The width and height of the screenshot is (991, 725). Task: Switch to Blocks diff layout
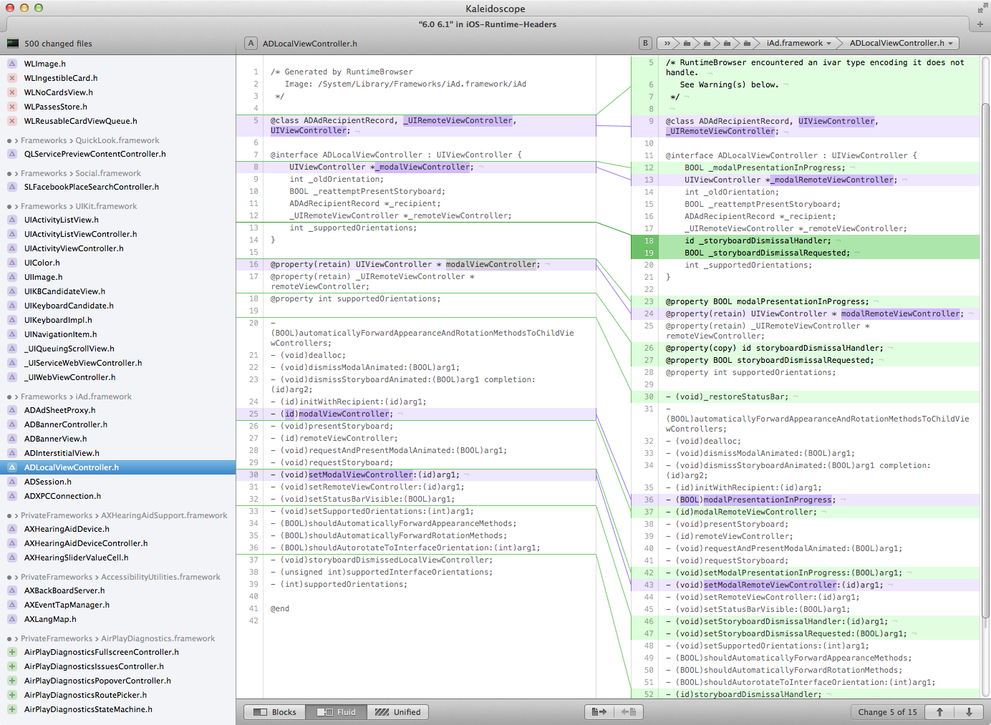click(x=275, y=712)
